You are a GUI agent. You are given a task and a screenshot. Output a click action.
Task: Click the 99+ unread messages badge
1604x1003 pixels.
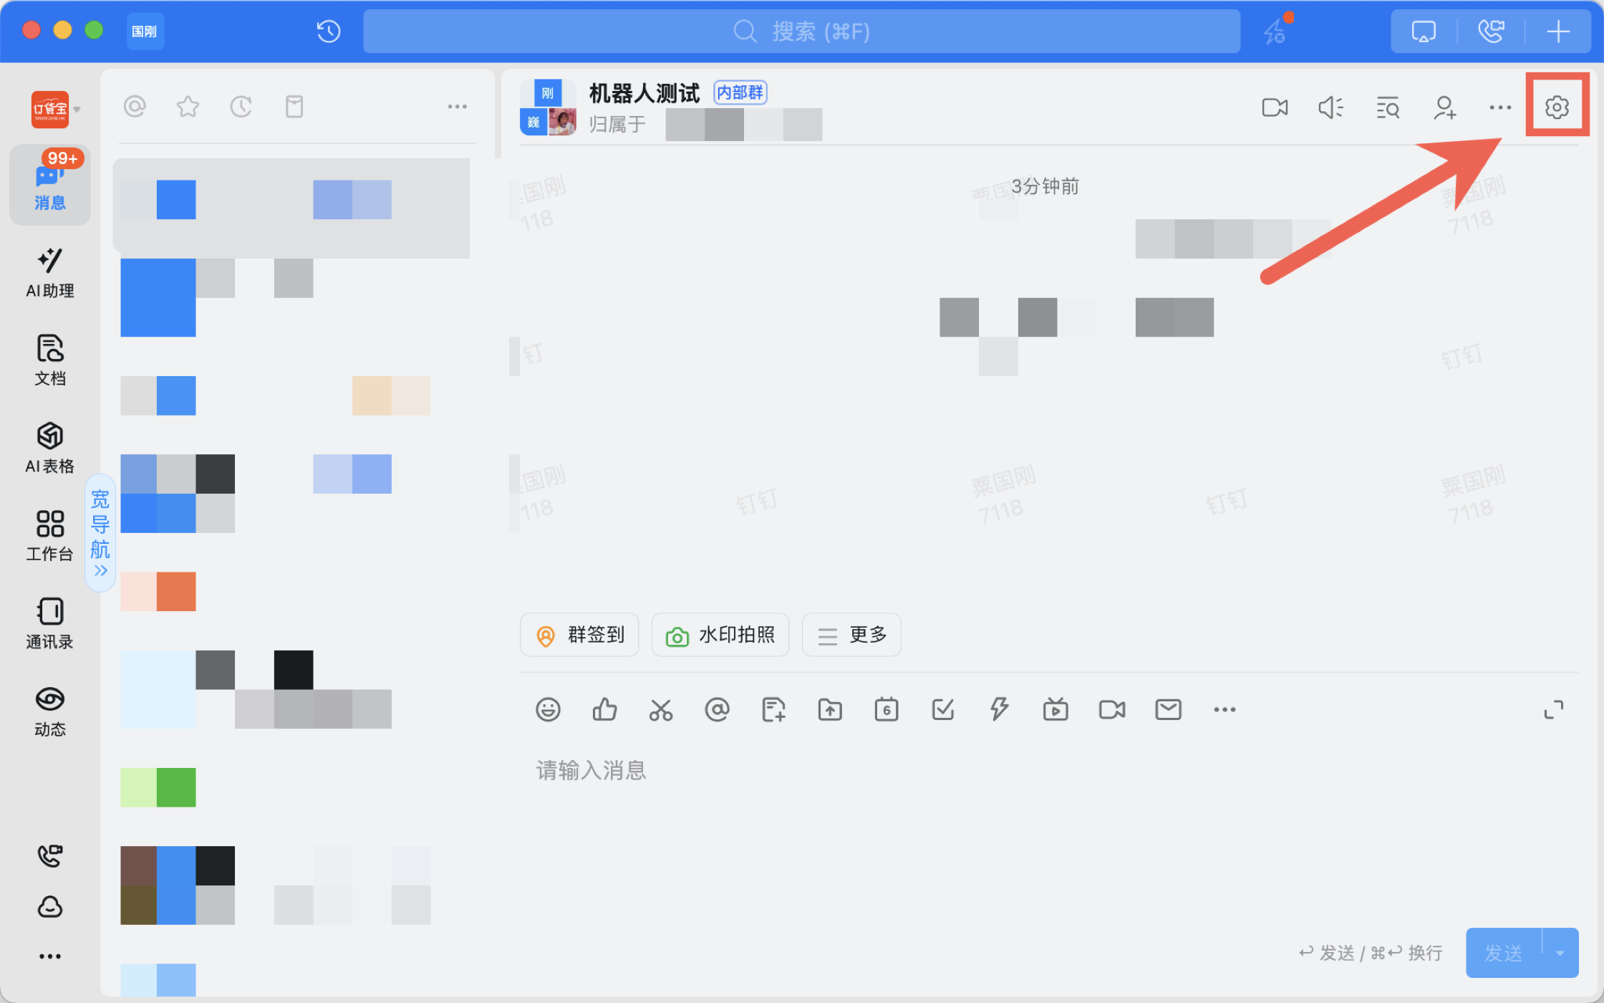62,158
